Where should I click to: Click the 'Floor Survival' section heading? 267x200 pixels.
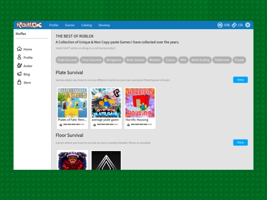70,135
